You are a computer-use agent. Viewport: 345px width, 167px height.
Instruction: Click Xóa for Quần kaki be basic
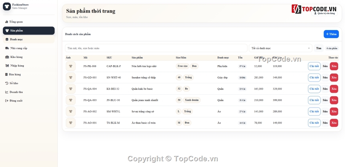334,89
